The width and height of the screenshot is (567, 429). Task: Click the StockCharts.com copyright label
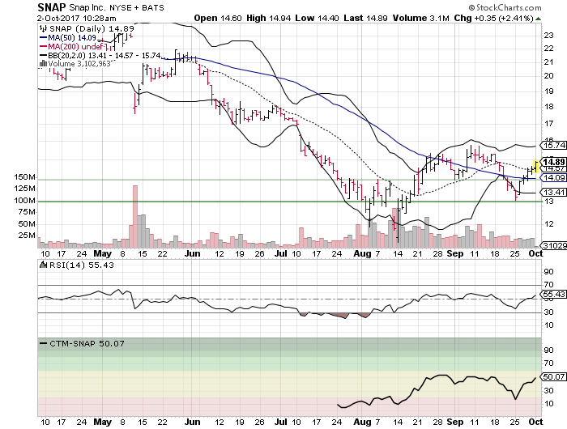pyautogui.click(x=505, y=7)
